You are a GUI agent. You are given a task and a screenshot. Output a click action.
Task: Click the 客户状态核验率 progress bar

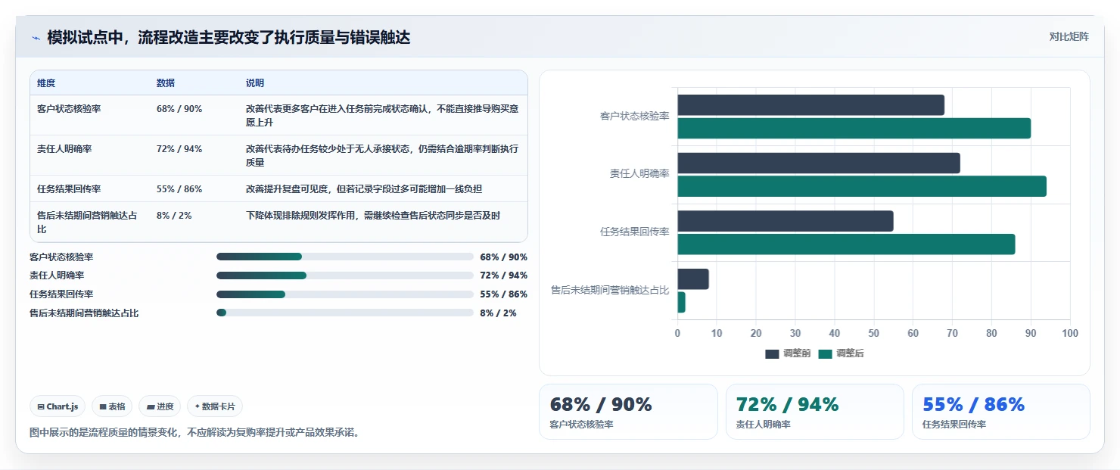point(344,257)
